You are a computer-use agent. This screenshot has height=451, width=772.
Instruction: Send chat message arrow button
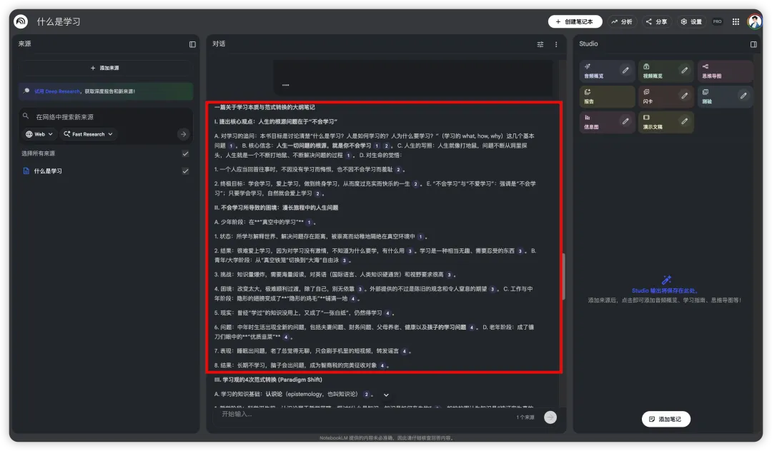coord(550,417)
